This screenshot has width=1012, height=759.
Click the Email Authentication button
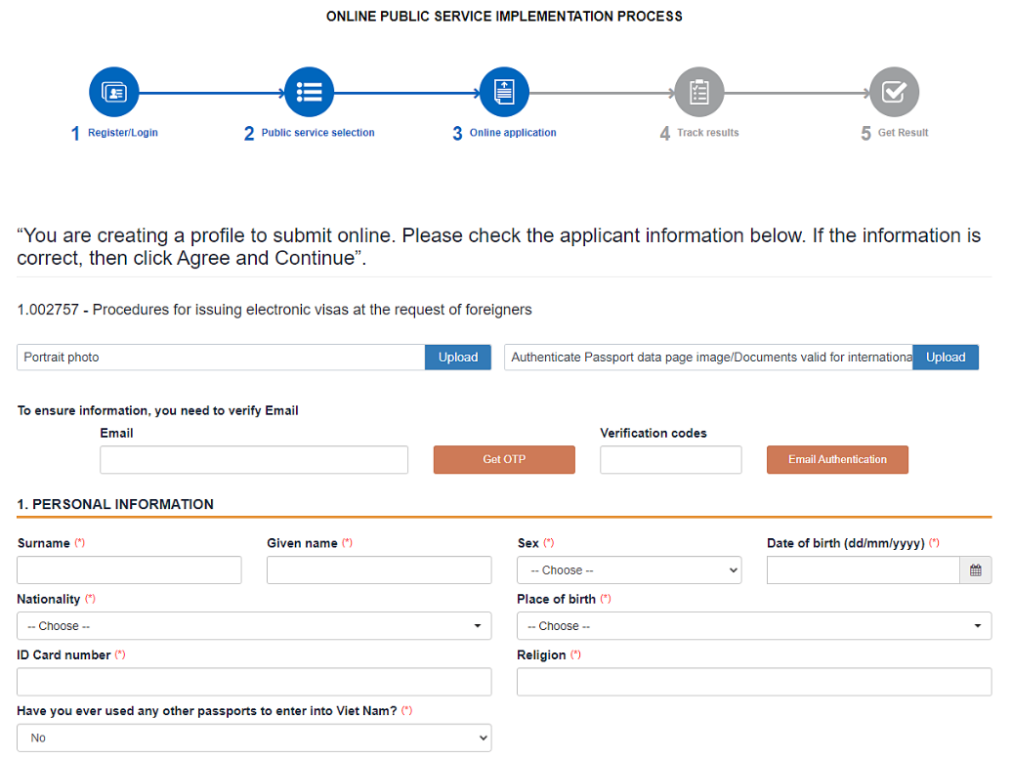837,460
